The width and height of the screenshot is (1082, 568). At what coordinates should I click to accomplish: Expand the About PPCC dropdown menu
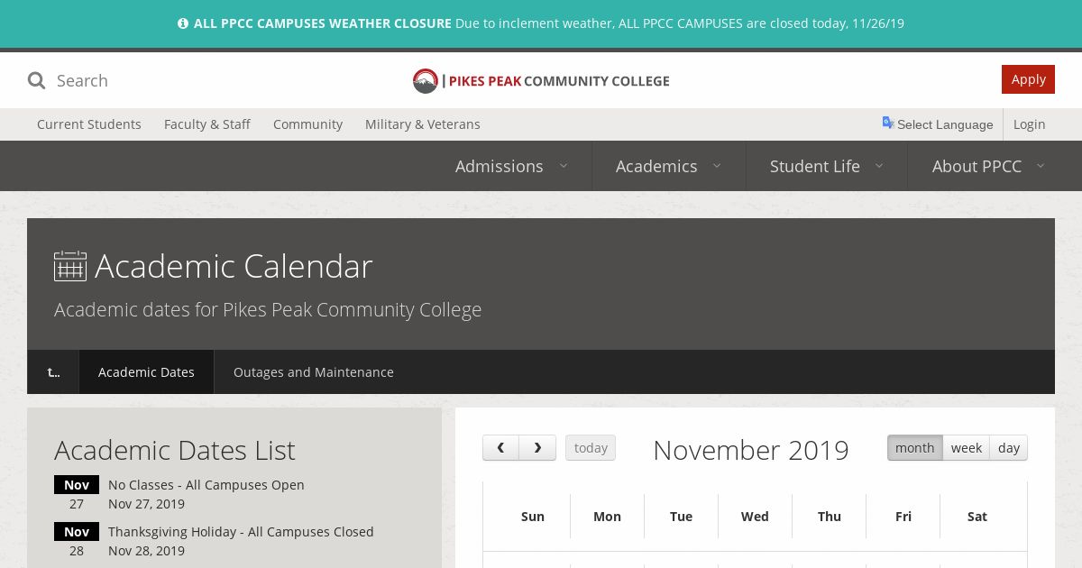[989, 166]
